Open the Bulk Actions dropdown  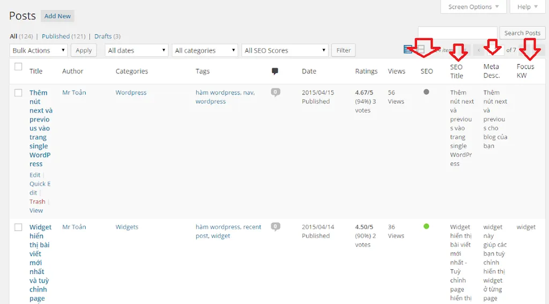pyautogui.click(x=38, y=50)
